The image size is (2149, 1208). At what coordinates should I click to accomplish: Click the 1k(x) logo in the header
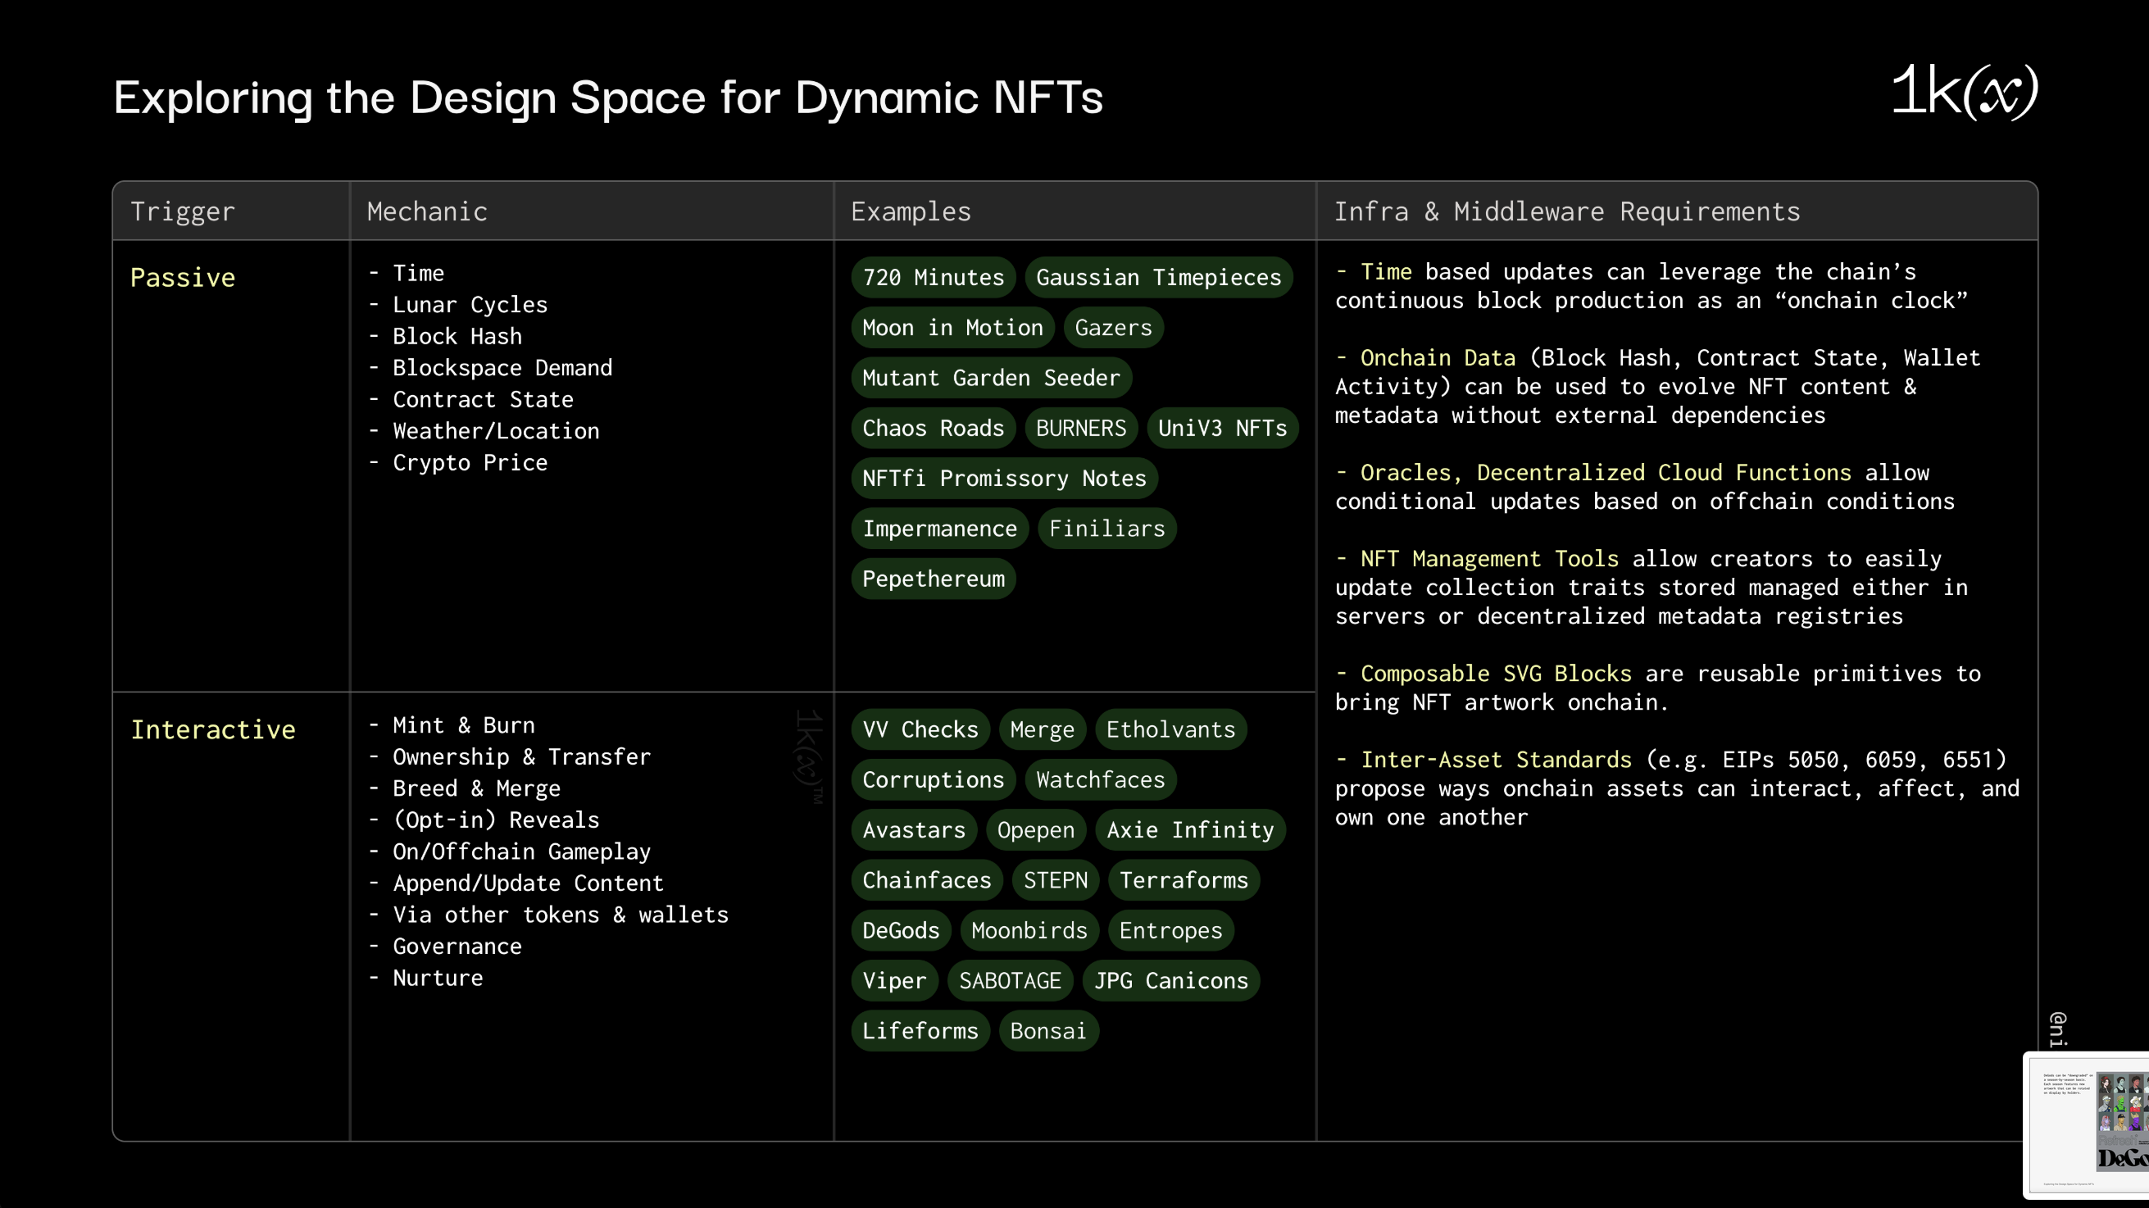pyautogui.click(x=1964, y=92)
